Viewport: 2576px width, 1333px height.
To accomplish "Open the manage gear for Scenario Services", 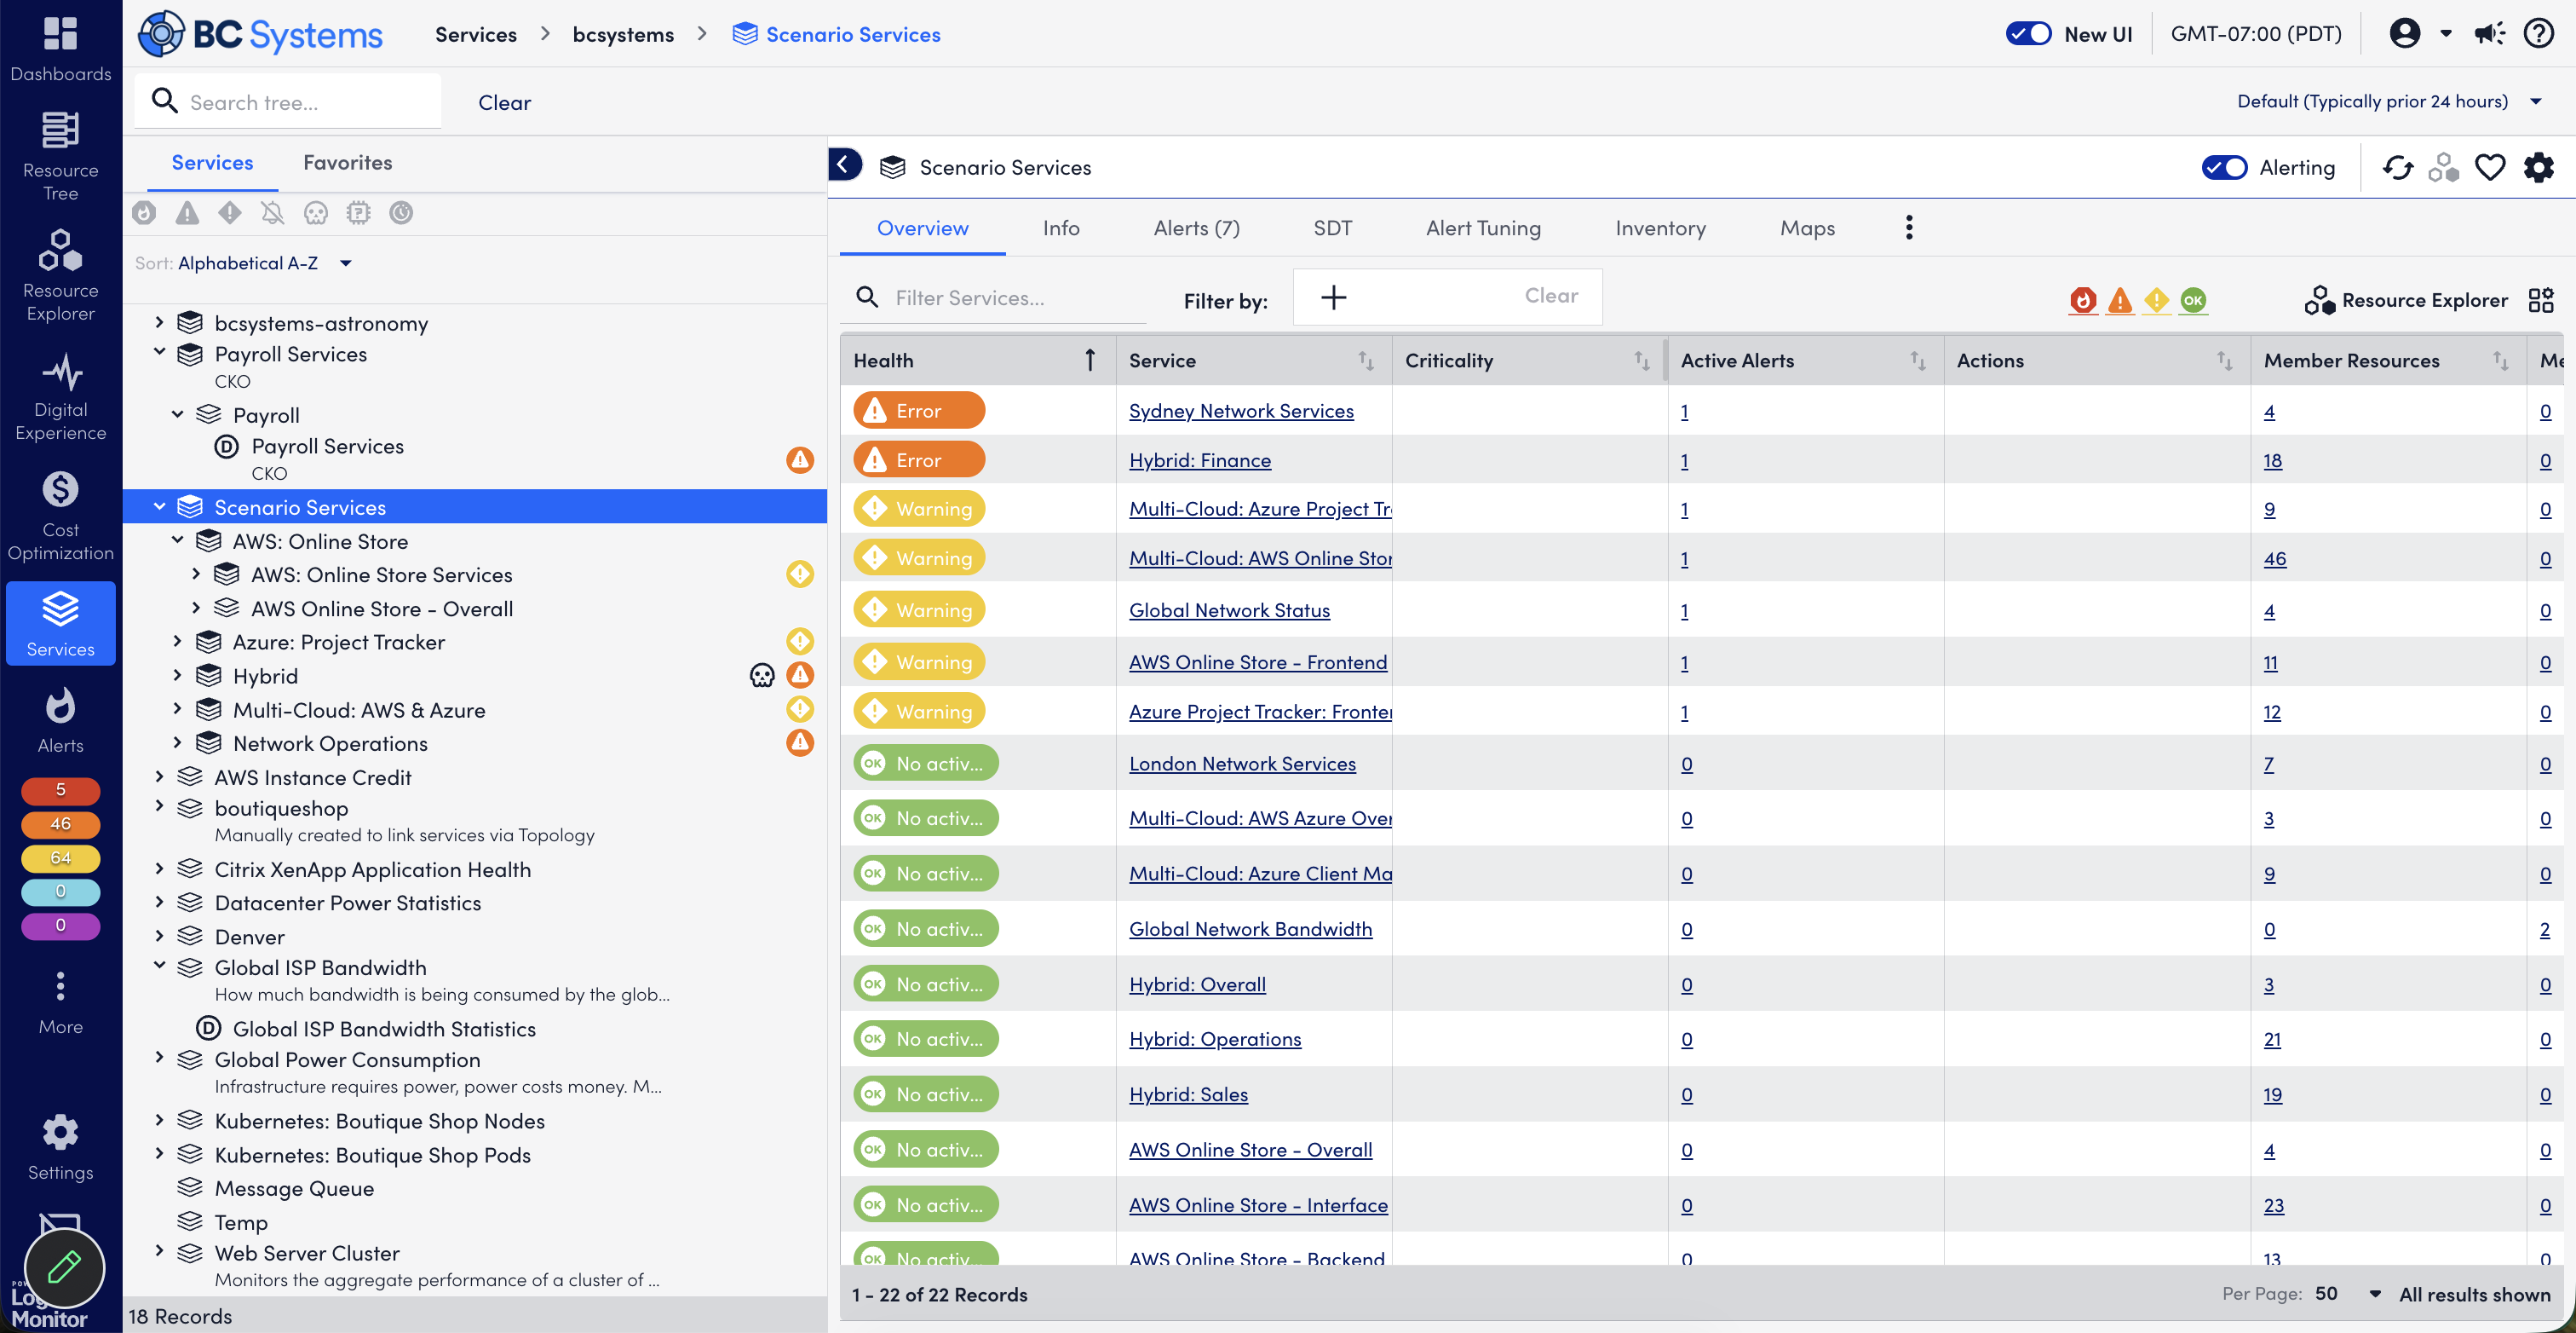I will pyautogui.click(x=2538, y=168).
